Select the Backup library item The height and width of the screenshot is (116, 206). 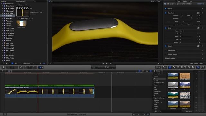(9, 23)
